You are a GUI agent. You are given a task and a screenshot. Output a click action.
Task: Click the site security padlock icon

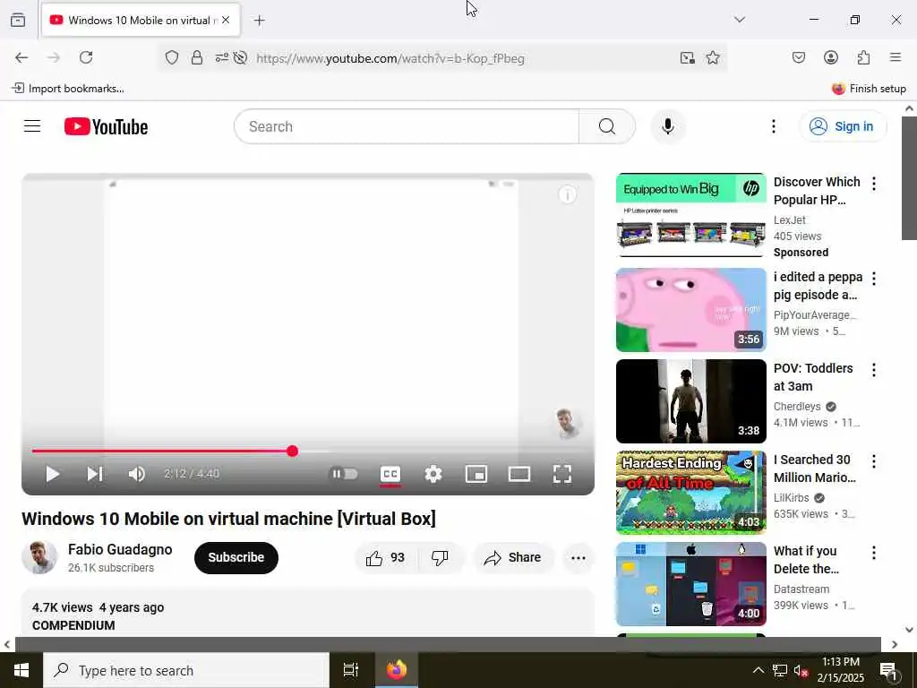pyautogui.click(x=197, y=57)
